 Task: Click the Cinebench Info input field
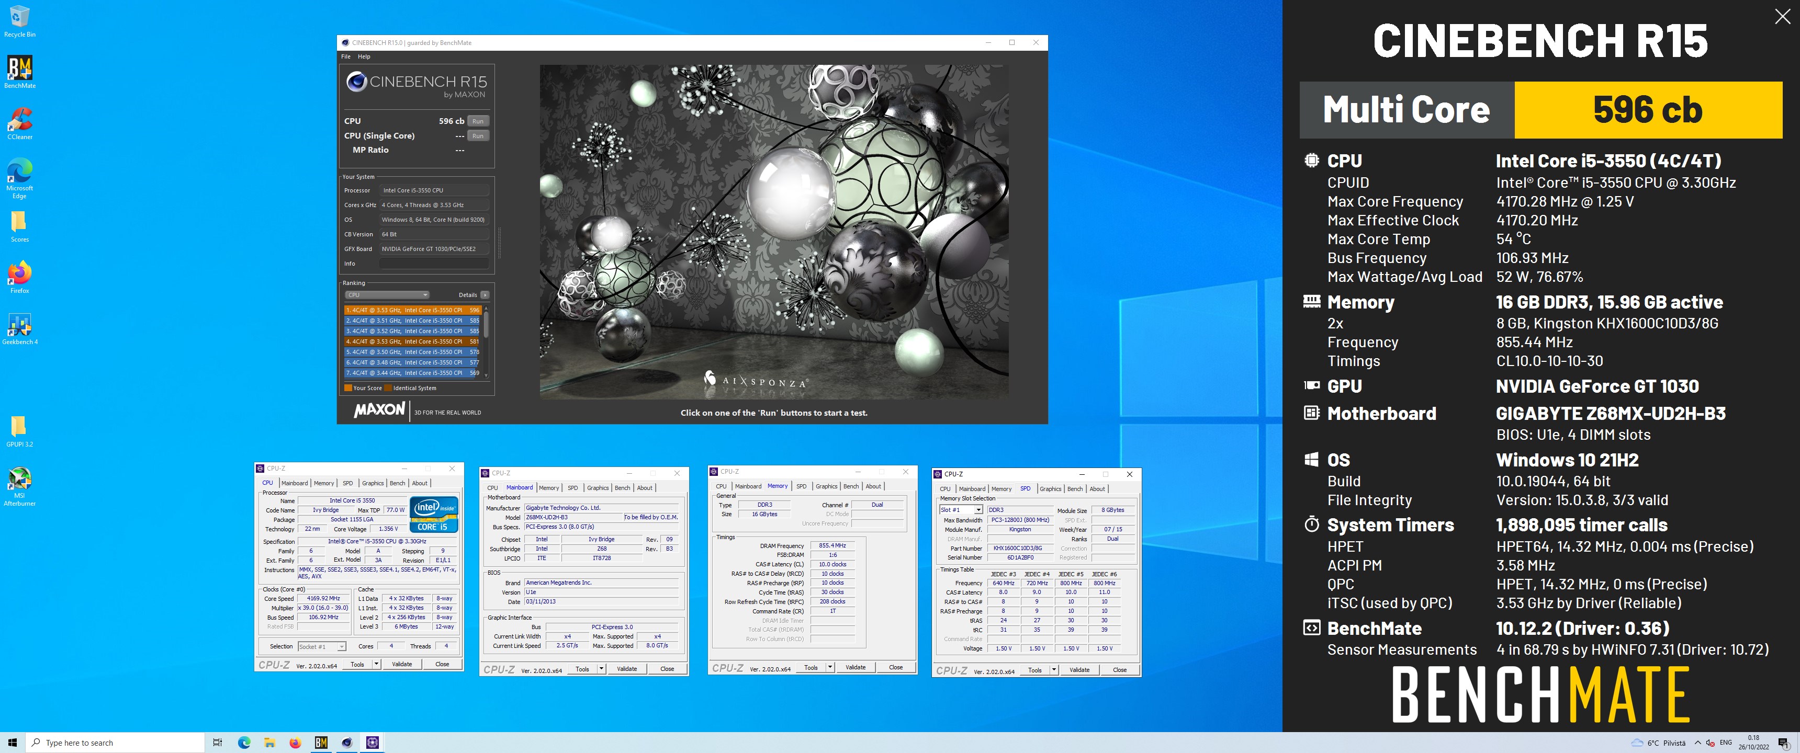point(434,264)
